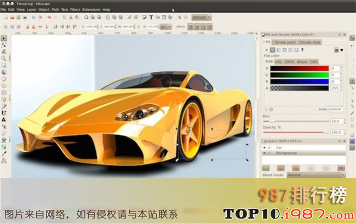This screenshot has width=356, height=223.
Task: Switch to CMYK color tab
Action: [289, 62]
